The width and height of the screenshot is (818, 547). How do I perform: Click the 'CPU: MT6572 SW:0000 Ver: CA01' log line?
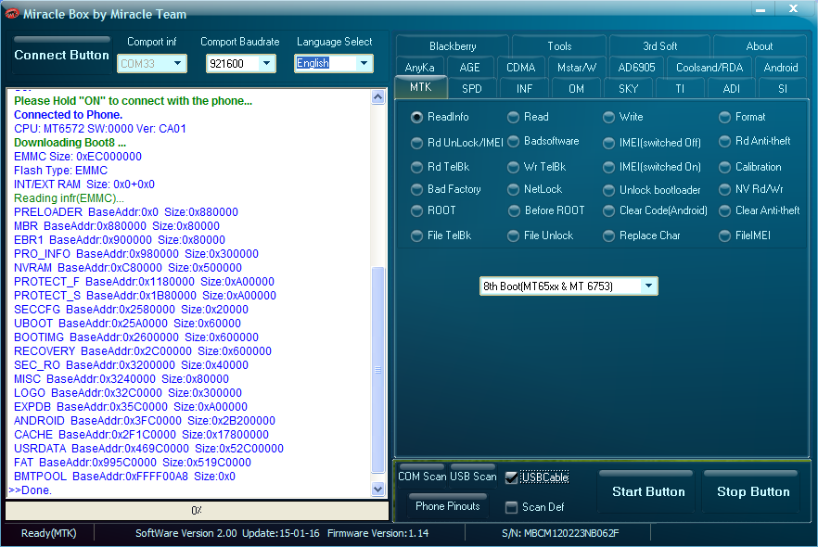pos(99,129)
